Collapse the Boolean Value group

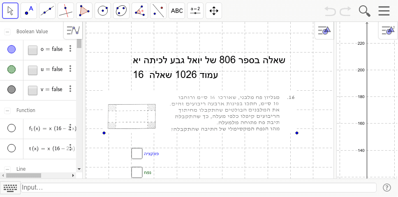[7, 32]
